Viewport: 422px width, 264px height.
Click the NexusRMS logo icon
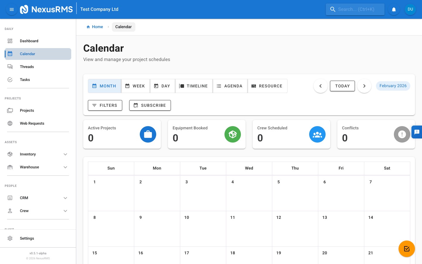24,9
